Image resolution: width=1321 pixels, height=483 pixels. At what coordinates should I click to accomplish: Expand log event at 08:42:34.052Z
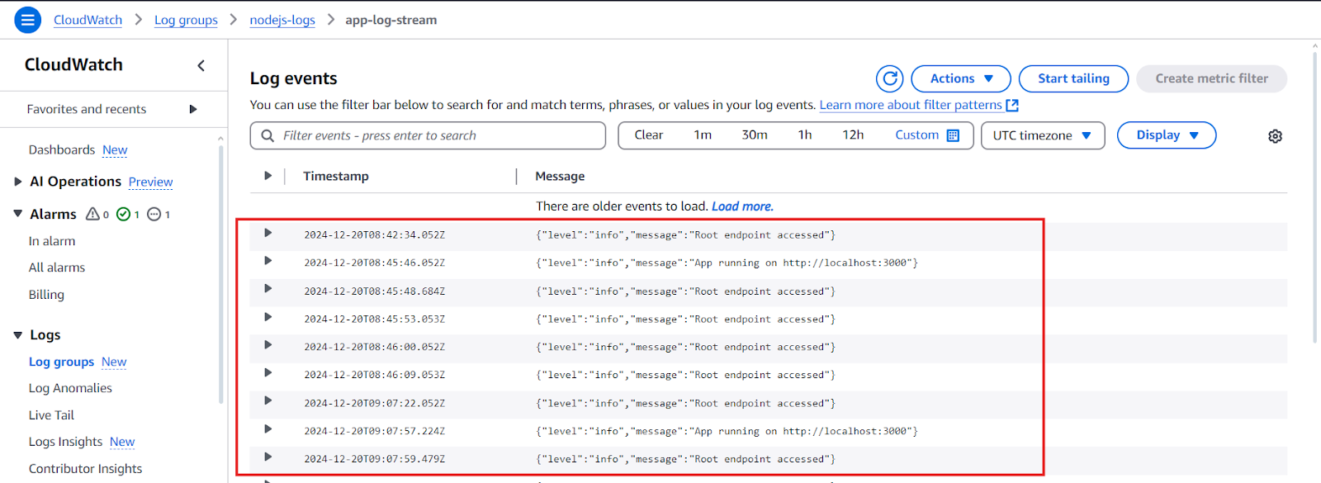268,234
